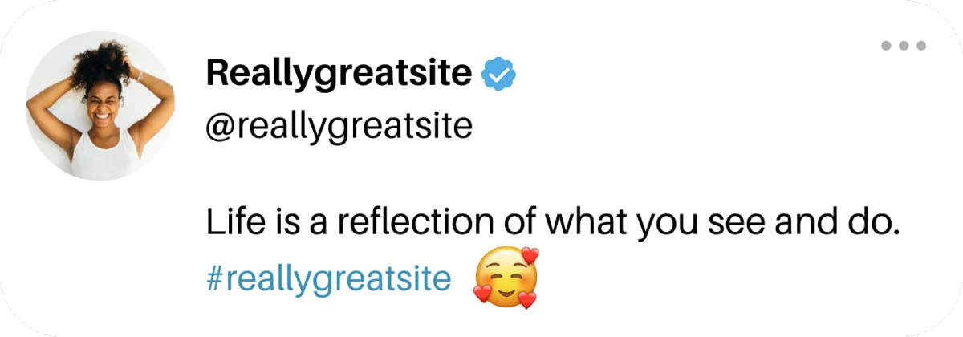Follow the #reallygreatsite hashtag link
This screenshot has width=963, height=337.
[x=328, y=279]
